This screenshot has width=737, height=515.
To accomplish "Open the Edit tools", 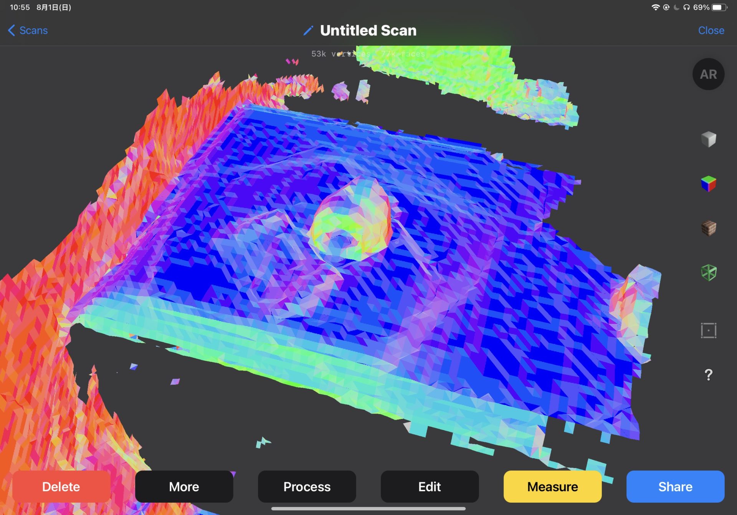I will click(x=430, y=487).
